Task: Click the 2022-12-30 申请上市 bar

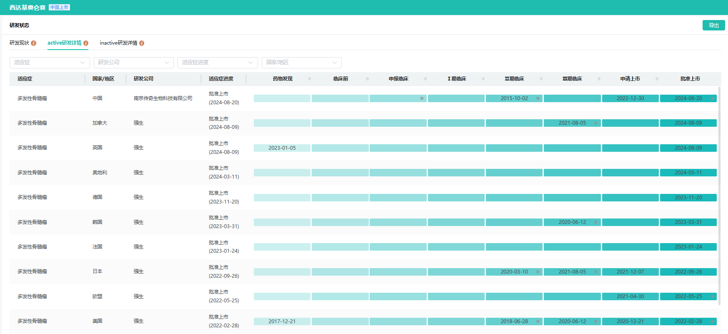Action: [630, 98]
